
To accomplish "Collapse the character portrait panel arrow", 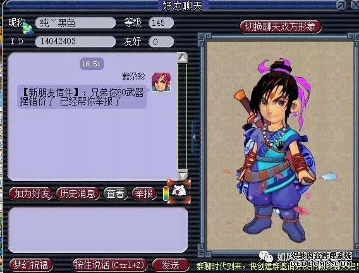I will point(193,137).
